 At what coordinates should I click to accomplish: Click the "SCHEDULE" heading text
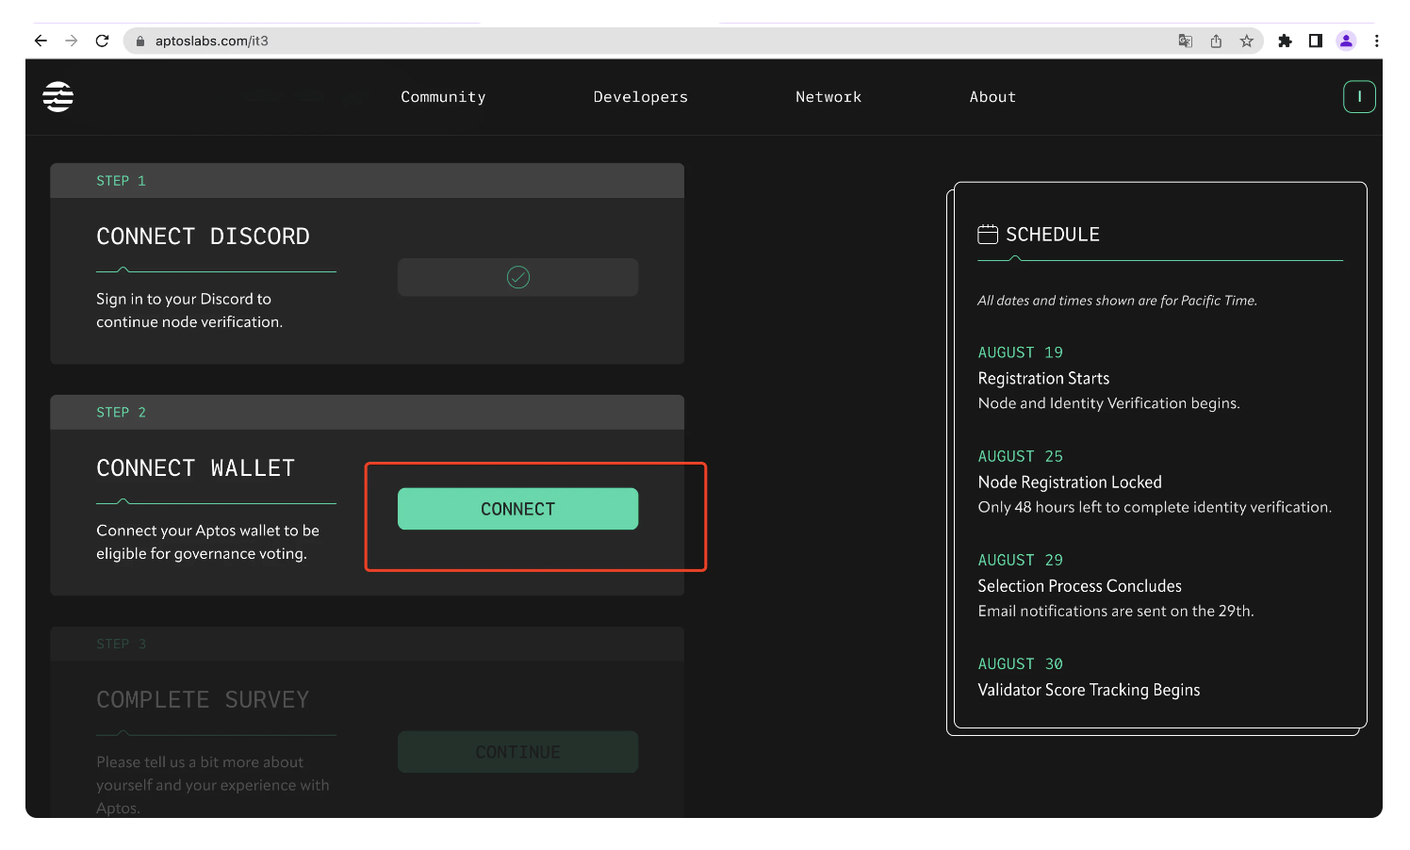click(1053, 235)
